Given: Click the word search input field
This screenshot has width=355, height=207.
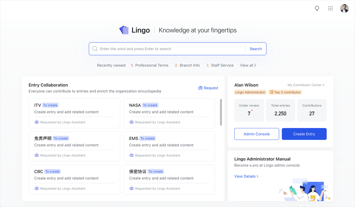Looking at the screenshot, I should [x=166, y=48].
